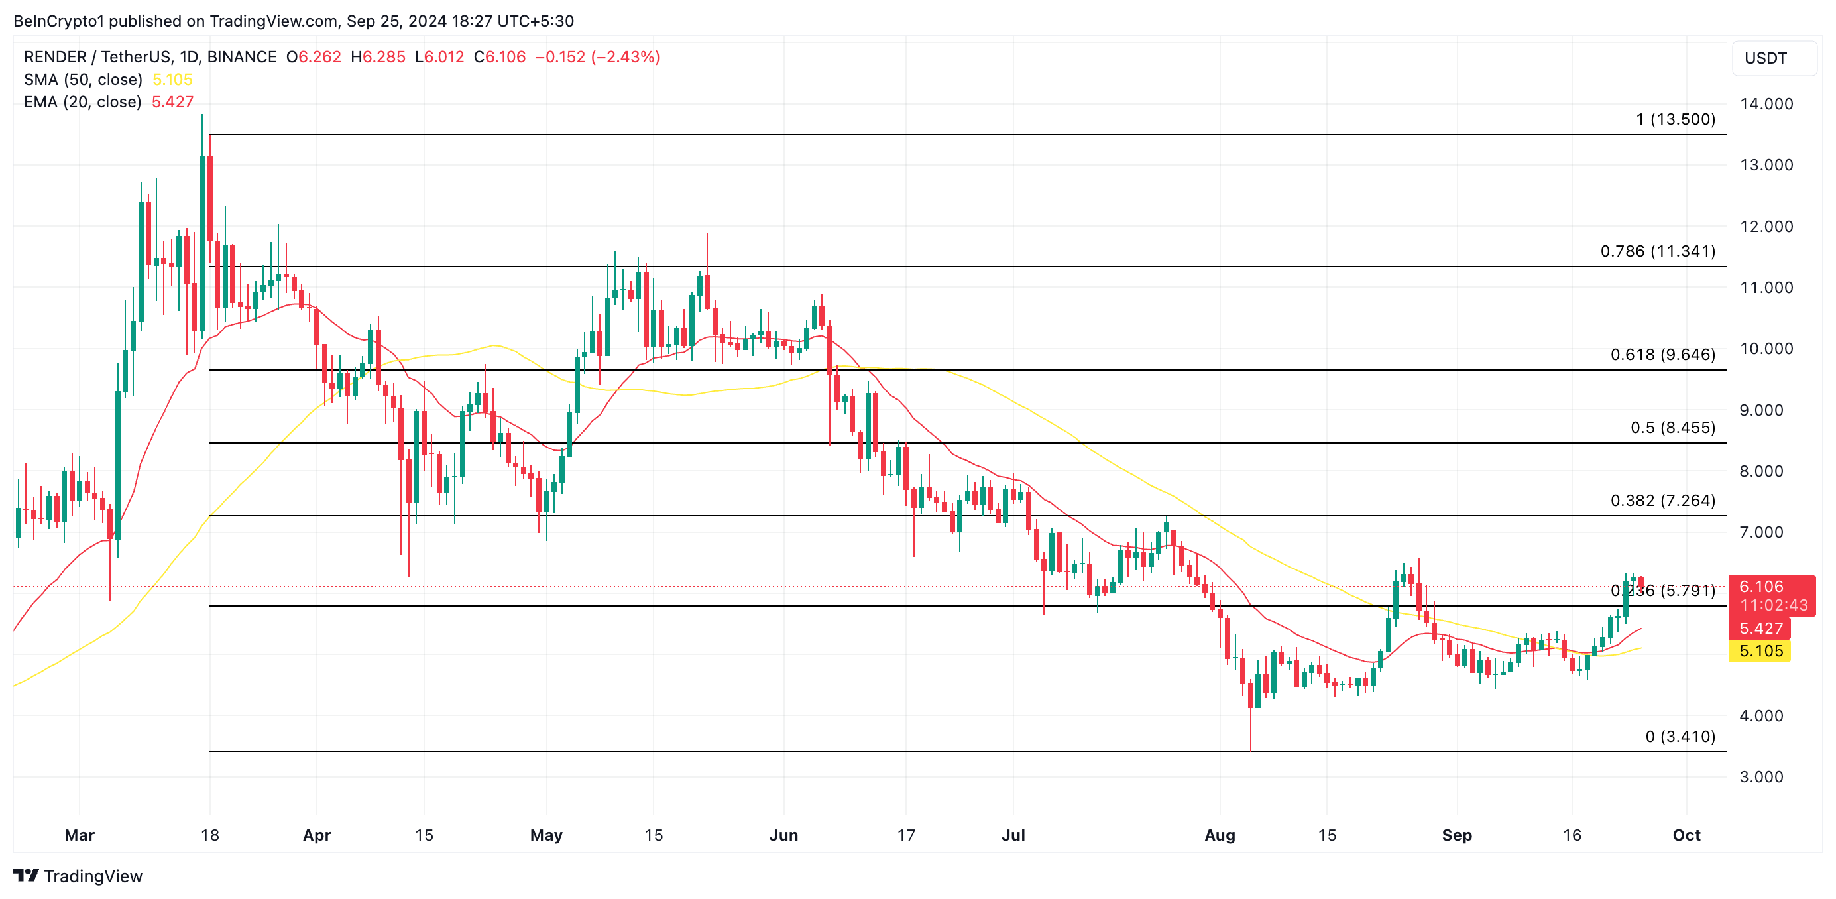Click the 0.786 (11.341) Fibonacci label
Screen dimensions: 1836x899
tap(1658, 251)
